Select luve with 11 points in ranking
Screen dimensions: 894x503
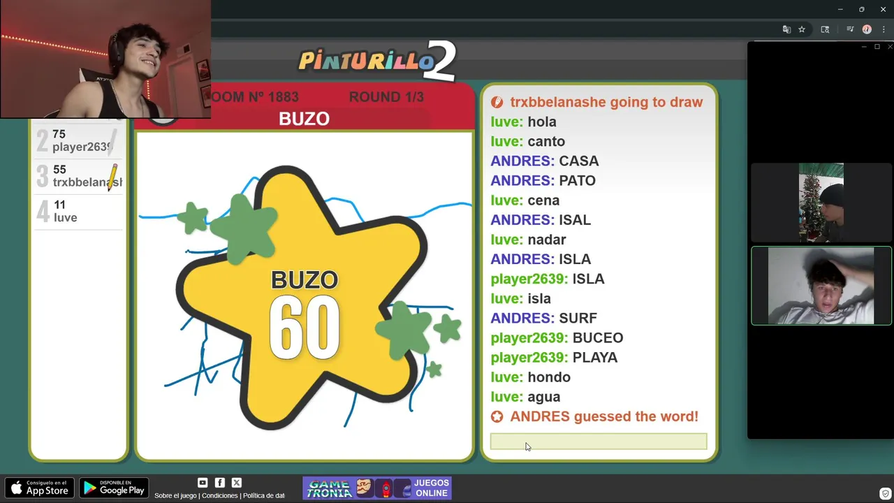coord(78,211)
